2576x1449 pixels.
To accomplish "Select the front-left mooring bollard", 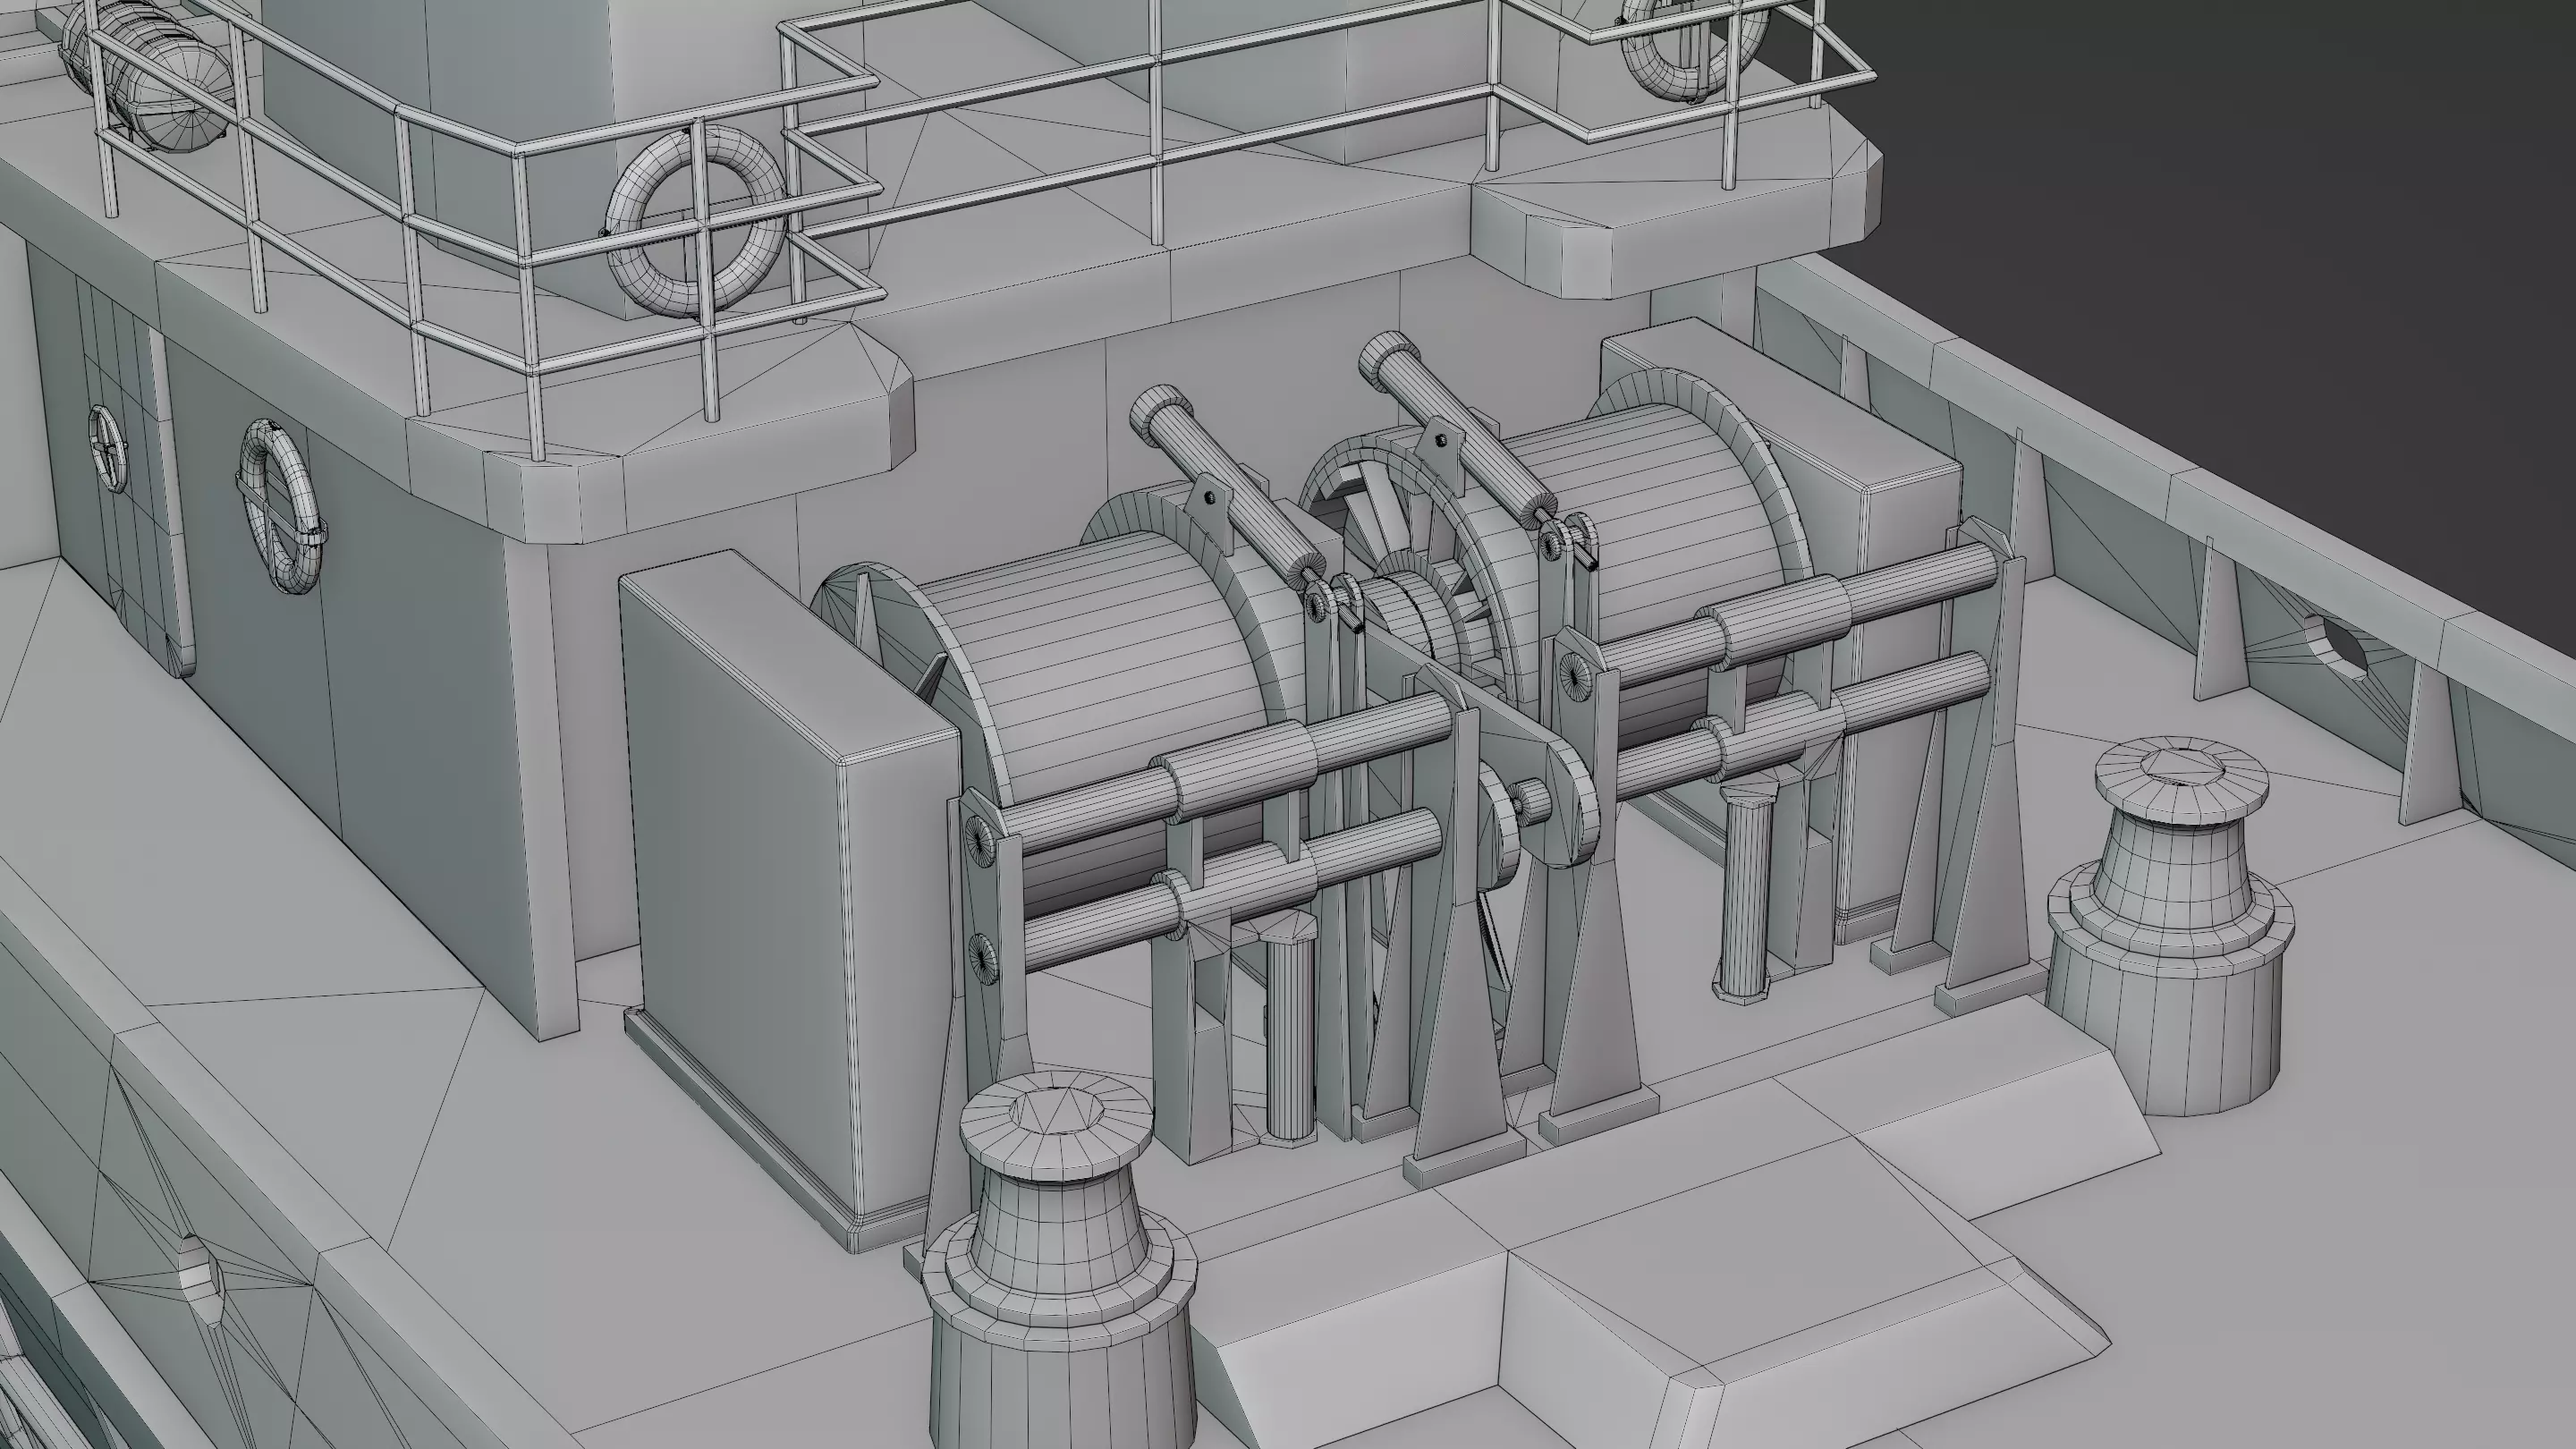I will point(1060,1250).
